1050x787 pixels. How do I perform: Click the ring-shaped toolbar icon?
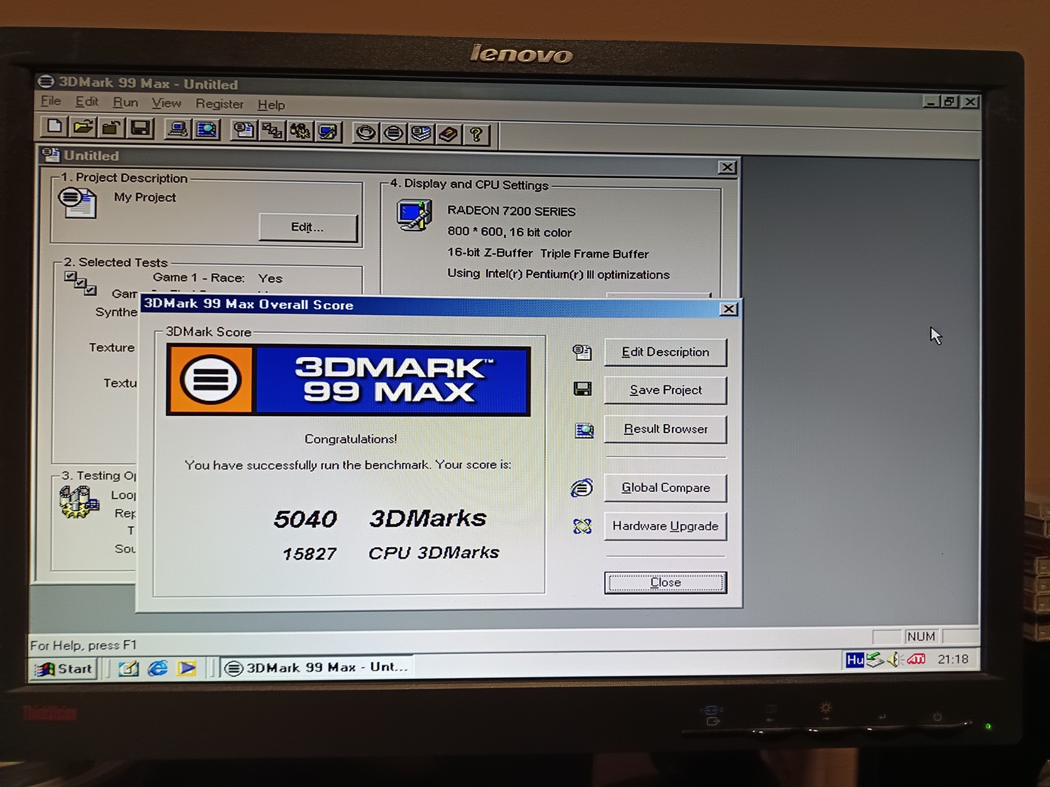pos(365,133)
